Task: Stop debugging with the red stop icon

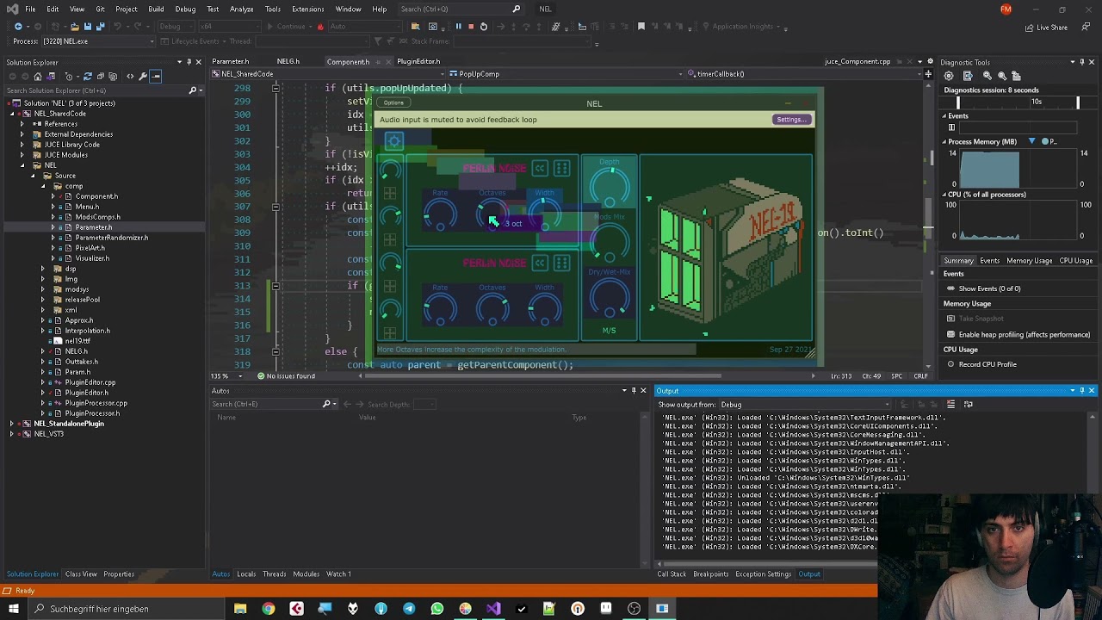Action: coord(470,27)
